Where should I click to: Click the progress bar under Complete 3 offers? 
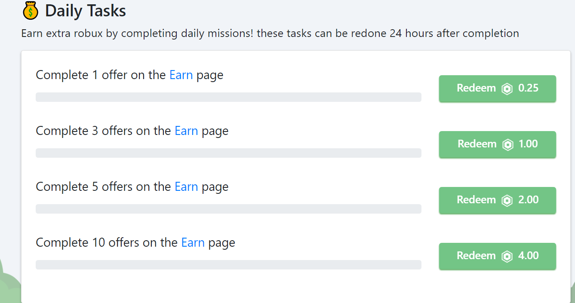[228, 153]
